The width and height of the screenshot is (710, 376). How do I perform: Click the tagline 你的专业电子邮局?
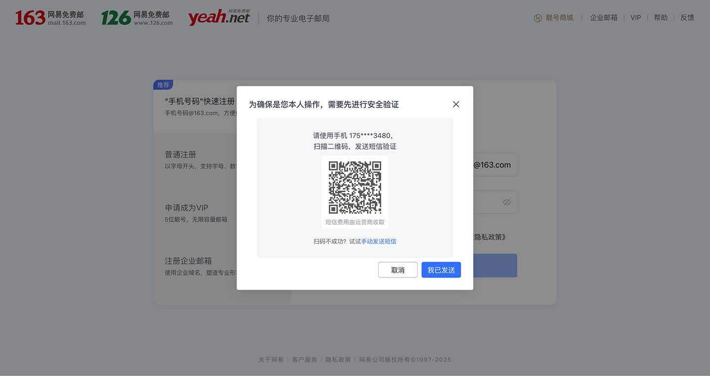(298, 18)
